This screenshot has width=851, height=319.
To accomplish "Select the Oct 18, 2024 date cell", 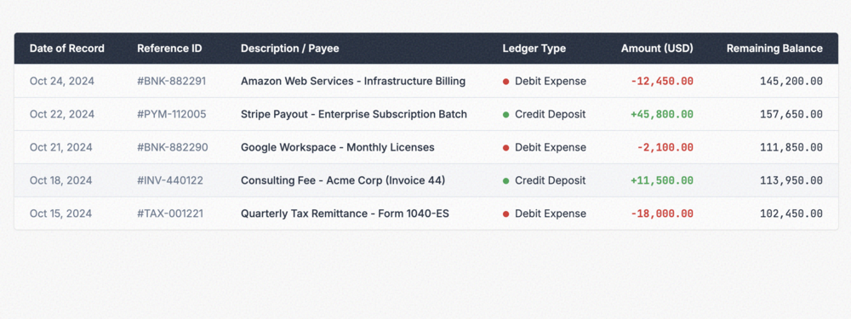I will (x=61, y=180).
